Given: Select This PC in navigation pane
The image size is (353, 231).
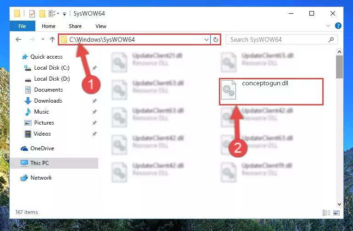Looking at the screenshot, I should (x=39, y=163).
